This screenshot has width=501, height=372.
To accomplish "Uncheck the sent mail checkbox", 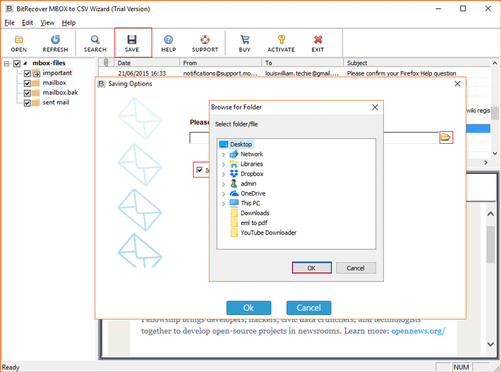I will [x=27, y=103].
